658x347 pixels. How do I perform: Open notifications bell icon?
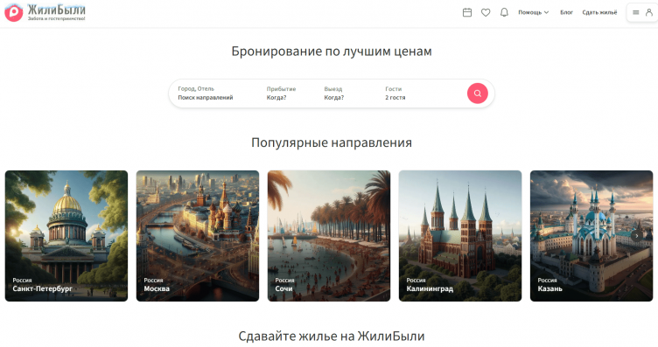pyautogui.click(x=504, y=12)
